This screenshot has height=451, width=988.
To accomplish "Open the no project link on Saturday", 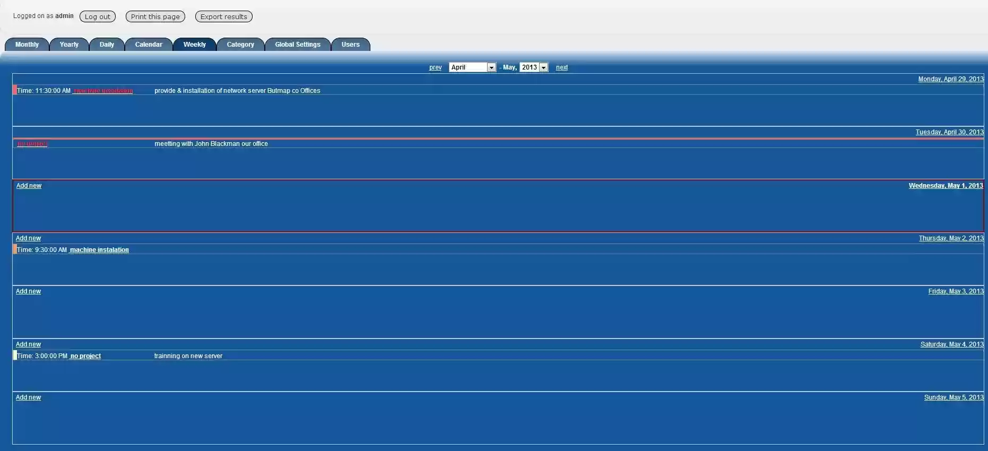I will click(85, 356).
